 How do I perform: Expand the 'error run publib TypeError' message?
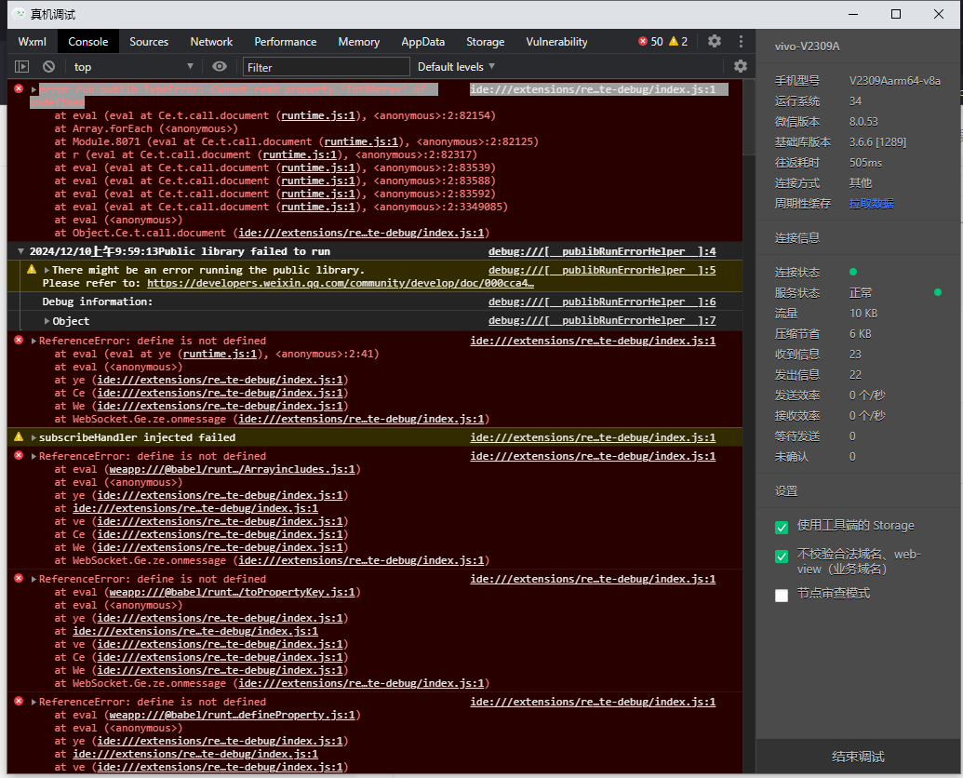tap(33, 89)
